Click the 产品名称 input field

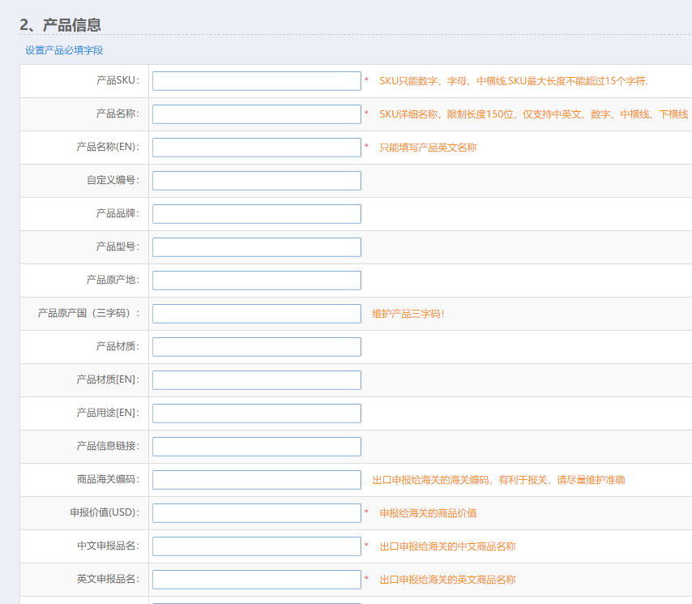(x=255, y=114)
